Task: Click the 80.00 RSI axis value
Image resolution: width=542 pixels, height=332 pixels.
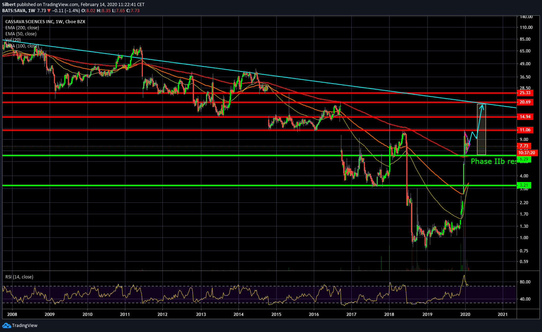Action: tap(525, 282)
